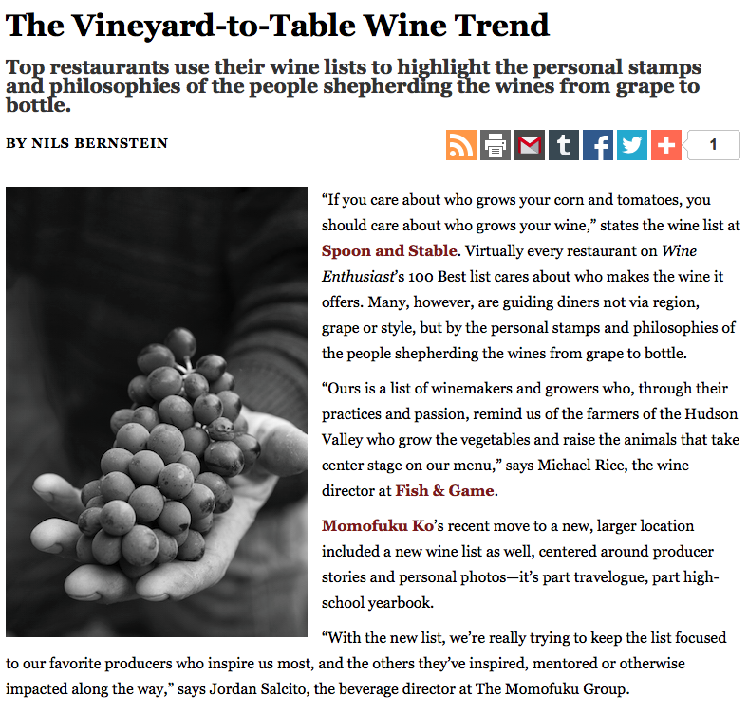748x713 pixels.
Task: Click the Hudson Valley farmers quote paragraph
Action: 530,427
